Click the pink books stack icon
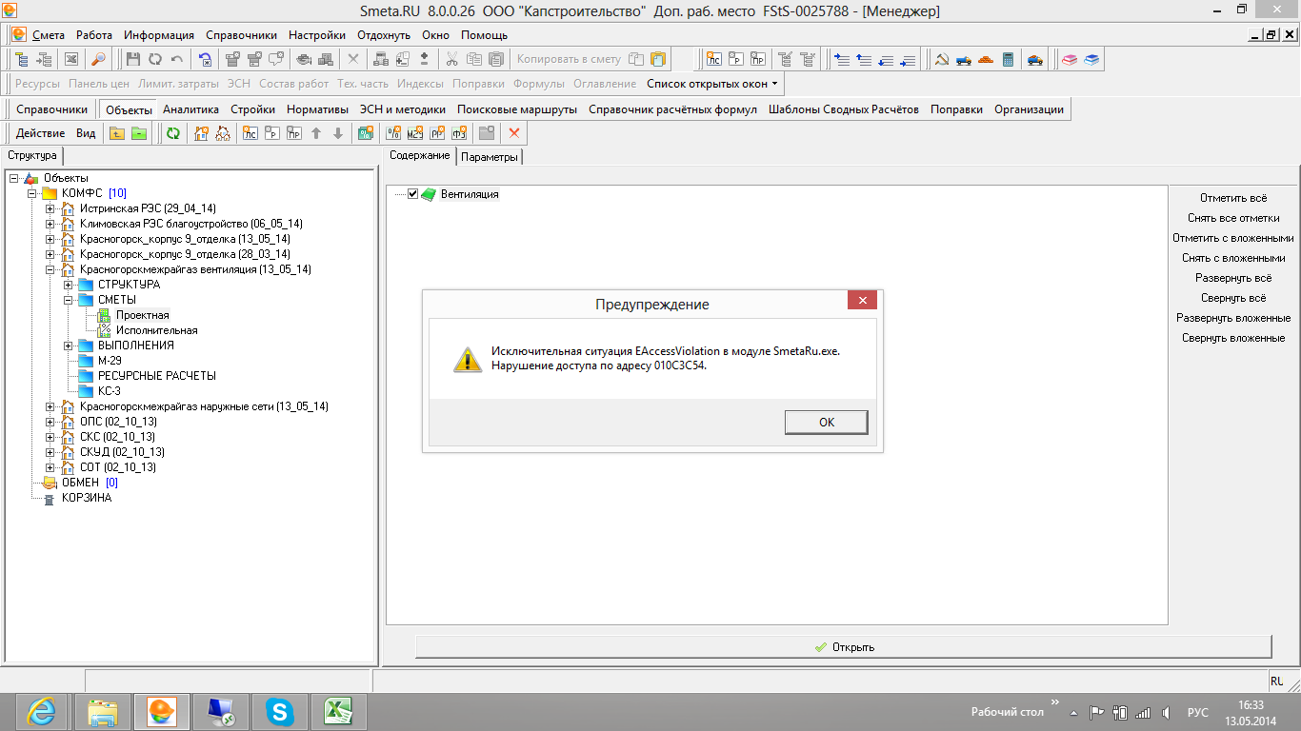1301x731 pixels. click(x=1070, y=59)
